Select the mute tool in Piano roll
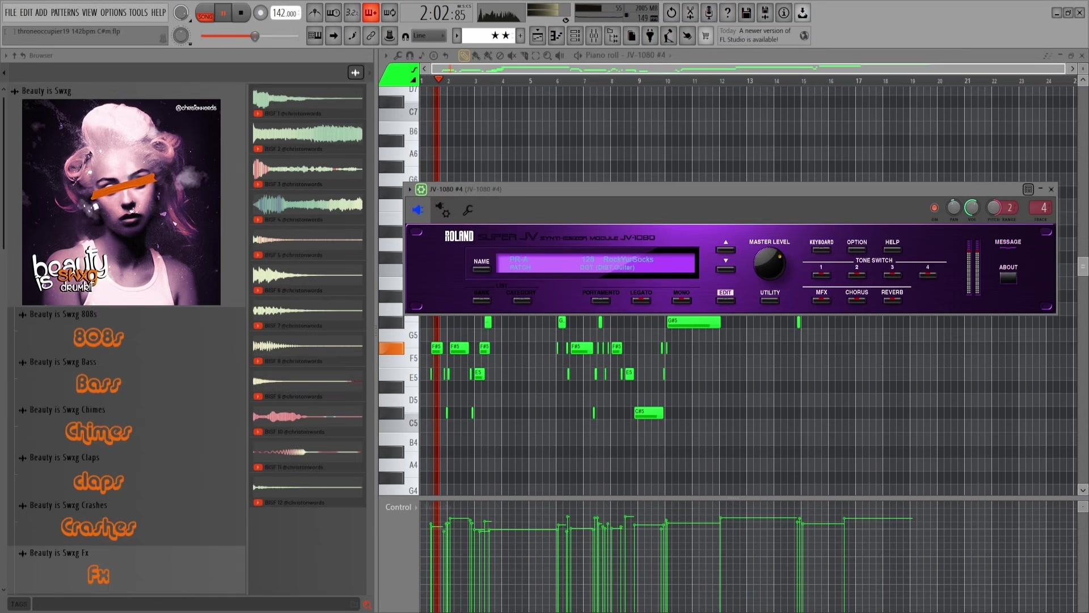 click(512, 55)
